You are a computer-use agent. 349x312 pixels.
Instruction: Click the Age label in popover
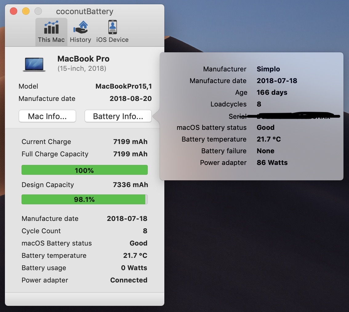click(x=241, y=93)
